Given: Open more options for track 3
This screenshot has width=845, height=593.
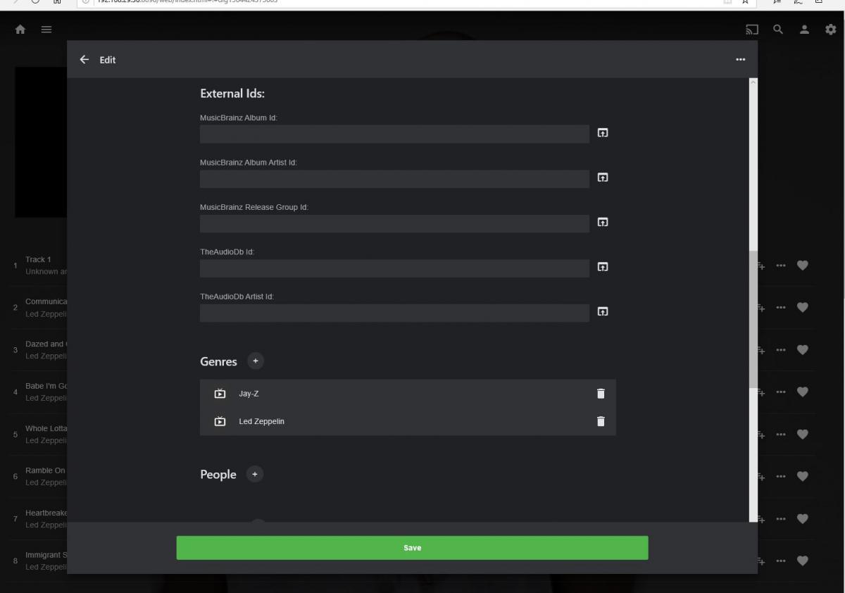Looking at the screenshot, I should pos(781,350).
